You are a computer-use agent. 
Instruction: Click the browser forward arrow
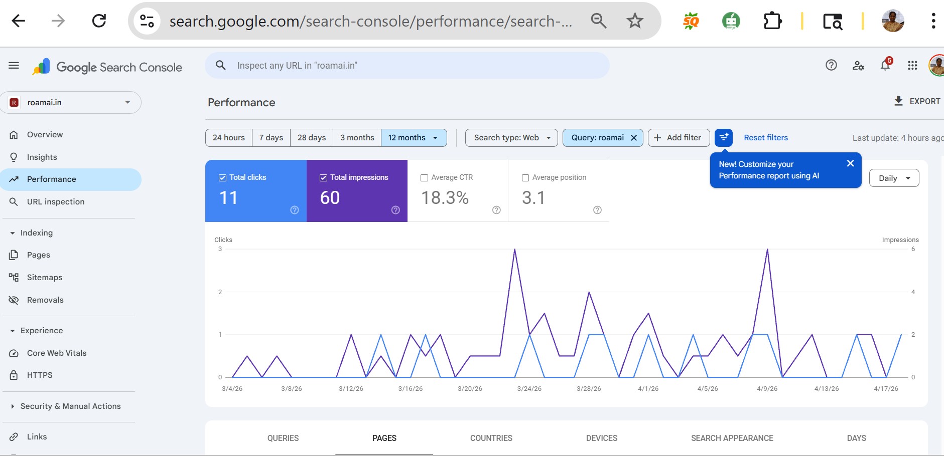point(58,21)
